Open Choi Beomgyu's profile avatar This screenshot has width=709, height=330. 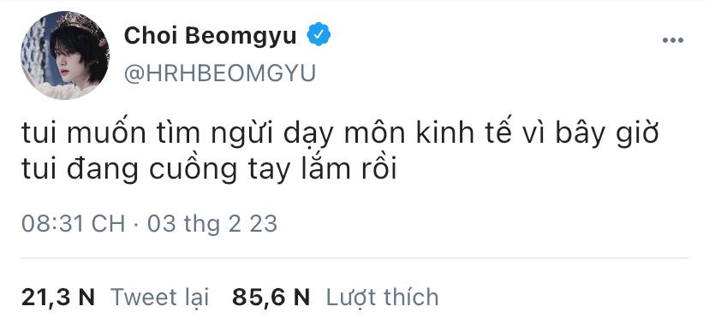(65, 55)
